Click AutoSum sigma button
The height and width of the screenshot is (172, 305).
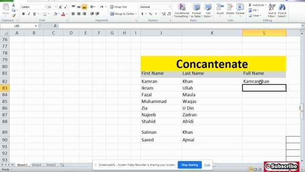coord(256,5)
